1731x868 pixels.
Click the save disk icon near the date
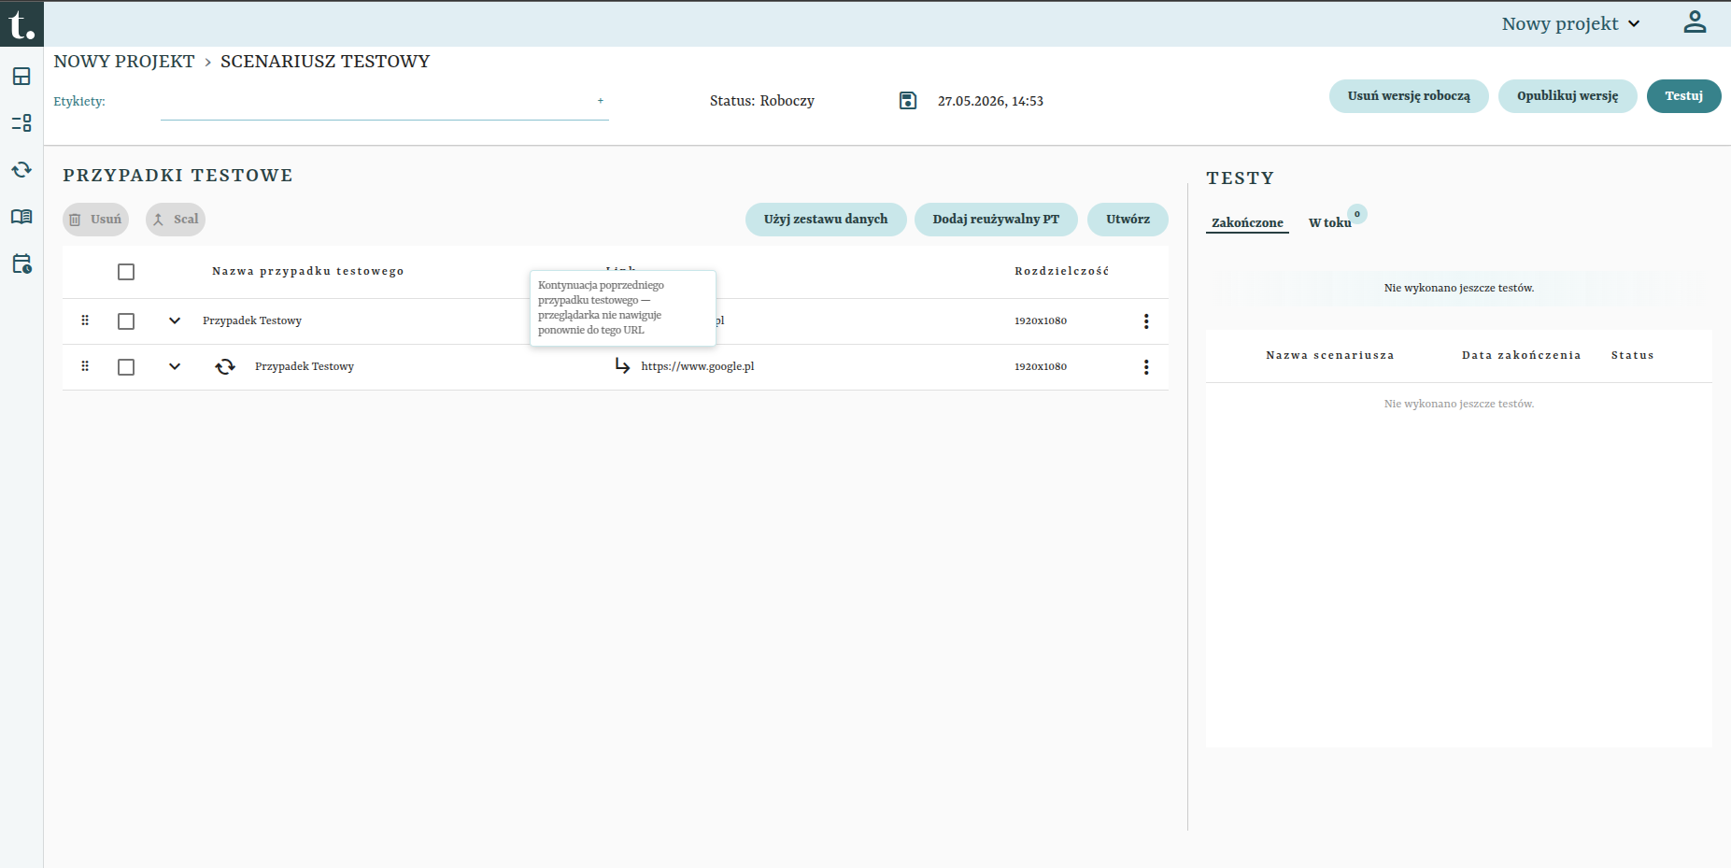[x=908, y=101]
